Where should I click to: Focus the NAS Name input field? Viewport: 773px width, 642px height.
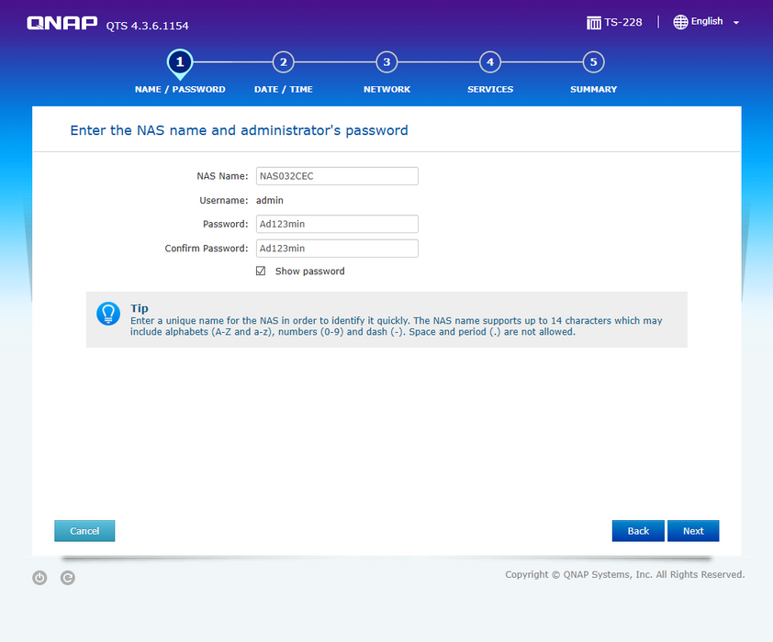coord(337,176)
